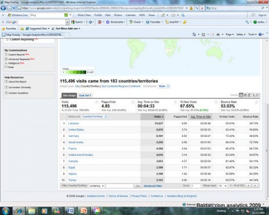Click the help icon beside Visits metric
The height and width of the screenshot is (215, 269).
coord(97,102)
